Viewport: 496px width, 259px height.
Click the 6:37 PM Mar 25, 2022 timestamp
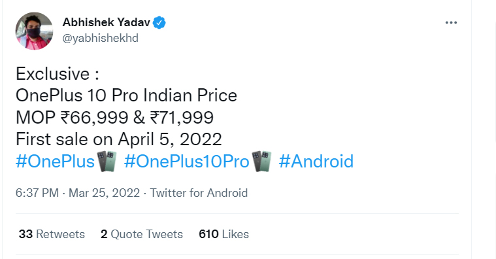tap(78, 193)
